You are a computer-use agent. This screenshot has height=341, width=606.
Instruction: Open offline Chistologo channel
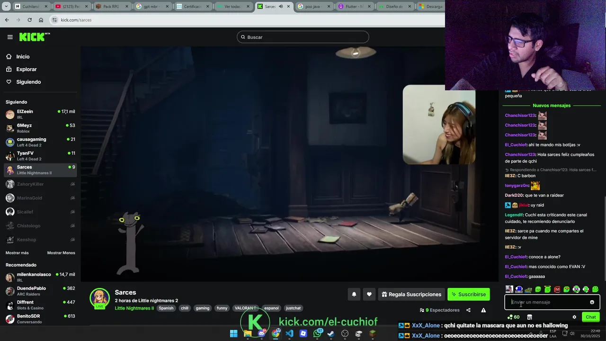[40, 225]
